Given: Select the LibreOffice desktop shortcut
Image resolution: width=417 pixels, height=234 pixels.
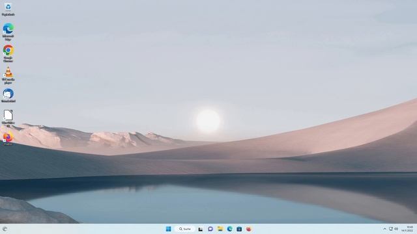Looking at the screenshot, I should (x=8, y=118).
